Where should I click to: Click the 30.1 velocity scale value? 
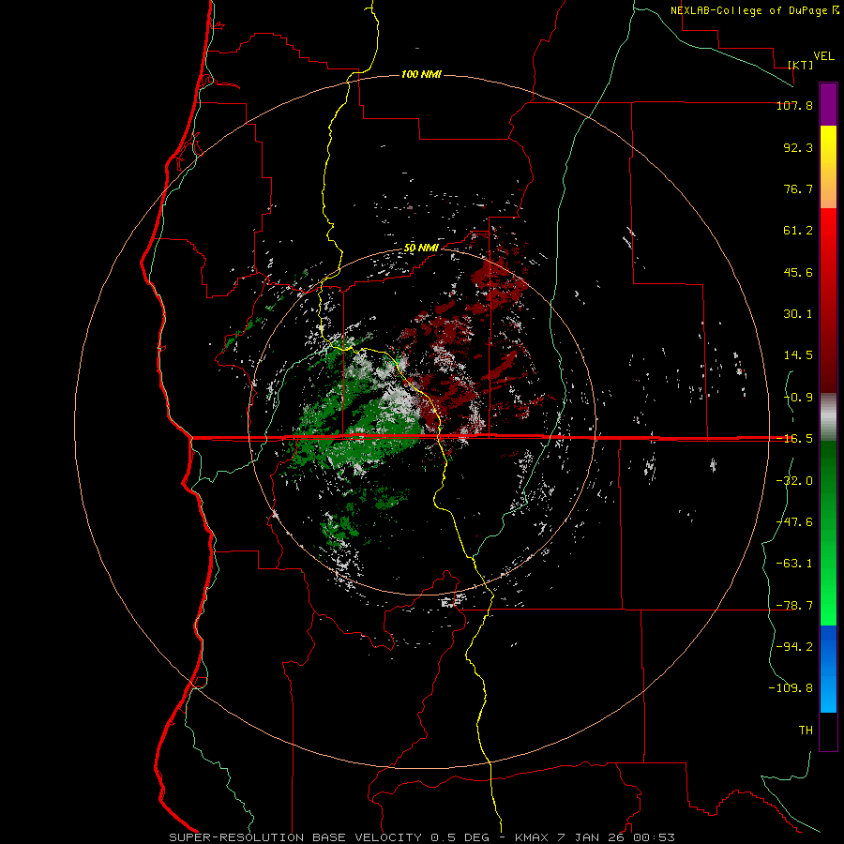click(798, 314)
